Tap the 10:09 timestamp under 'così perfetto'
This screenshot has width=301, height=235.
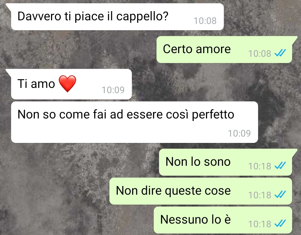239,133
